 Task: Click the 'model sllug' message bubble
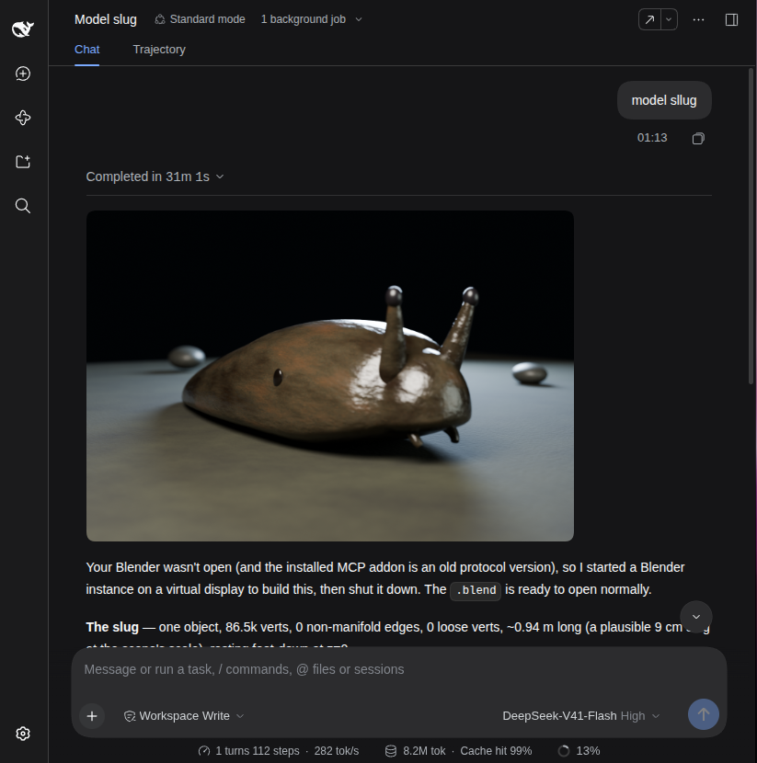click(664, 100)
